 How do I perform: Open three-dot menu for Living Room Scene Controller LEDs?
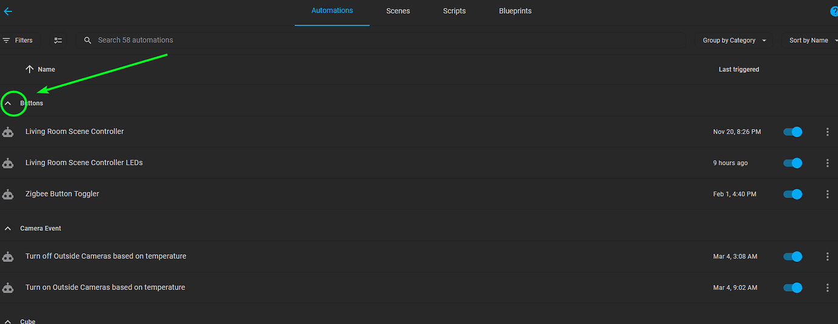tap(827, 163)
